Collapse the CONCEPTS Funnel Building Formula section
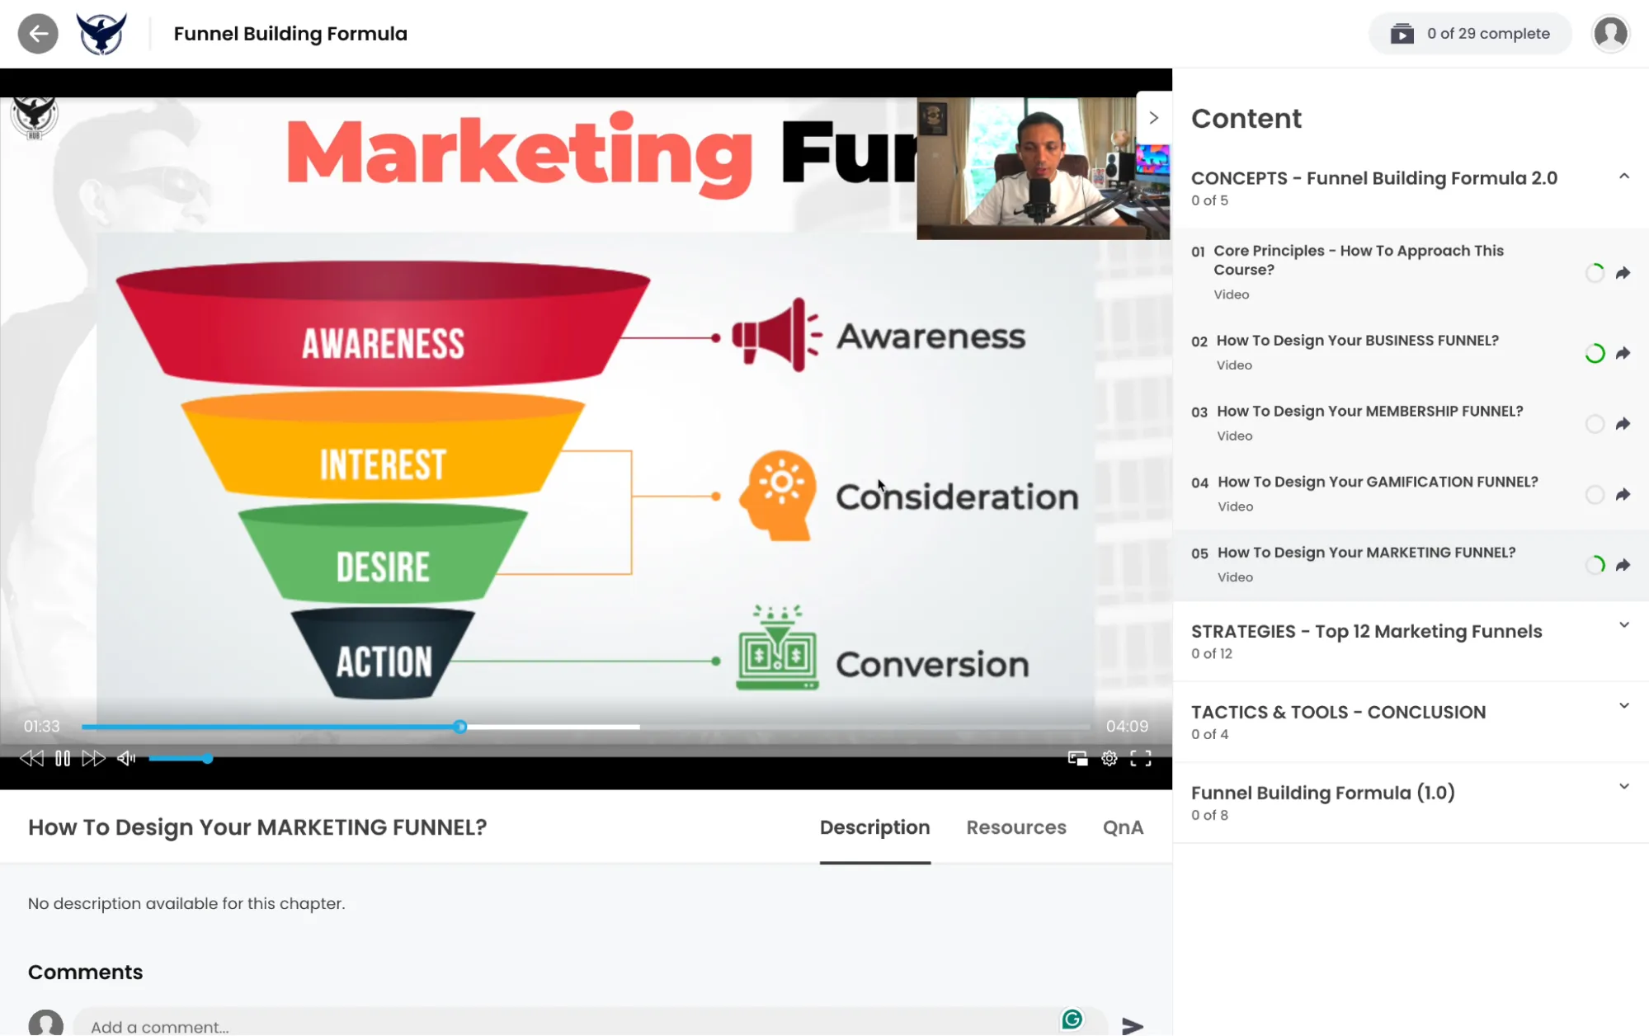Screen dimensions: 1649x1036 pyautogui.click(x=1623, y=176)
